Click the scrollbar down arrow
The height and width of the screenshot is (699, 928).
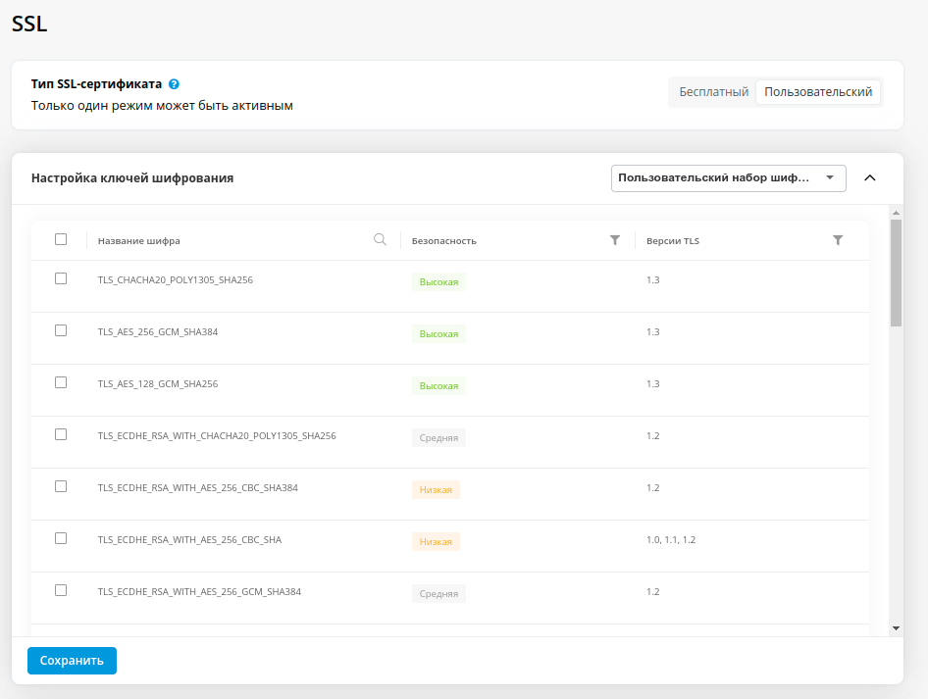coord(896,628)
